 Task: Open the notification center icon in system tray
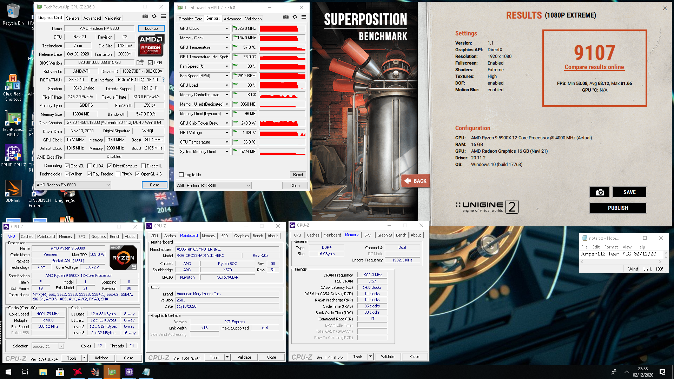pos(662,372)
